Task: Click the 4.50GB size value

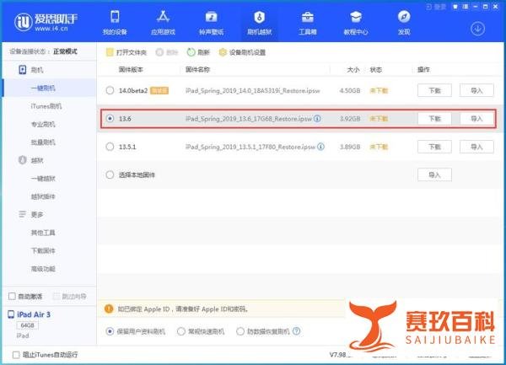Action: 350,90
